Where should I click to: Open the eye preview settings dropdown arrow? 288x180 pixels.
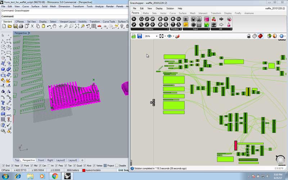174,36
